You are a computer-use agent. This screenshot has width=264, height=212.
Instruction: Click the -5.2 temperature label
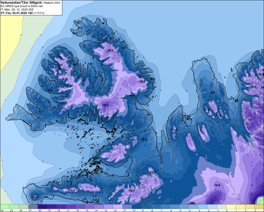(x=80, y=28)
